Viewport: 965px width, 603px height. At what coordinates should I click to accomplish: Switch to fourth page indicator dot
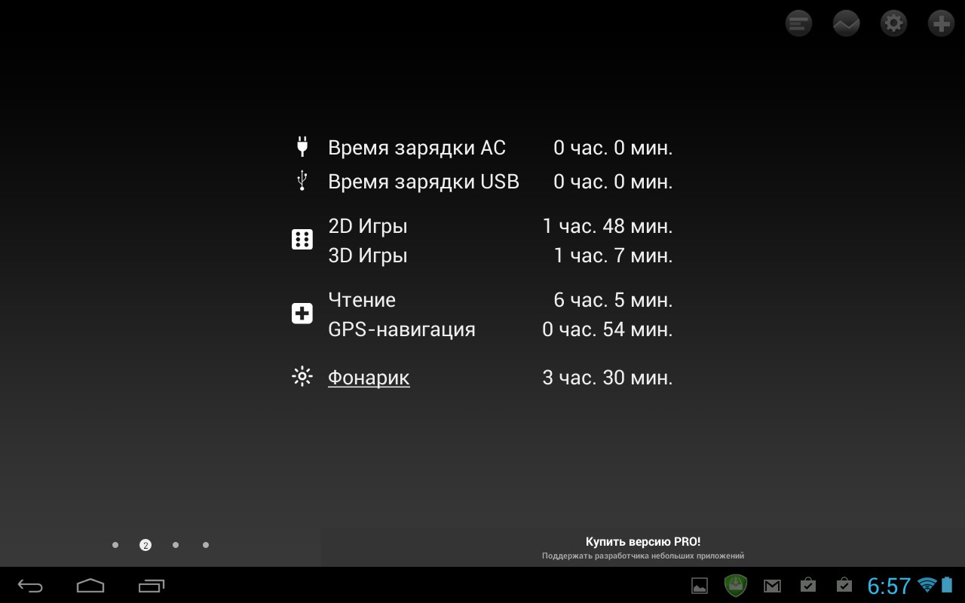[206, 545]
